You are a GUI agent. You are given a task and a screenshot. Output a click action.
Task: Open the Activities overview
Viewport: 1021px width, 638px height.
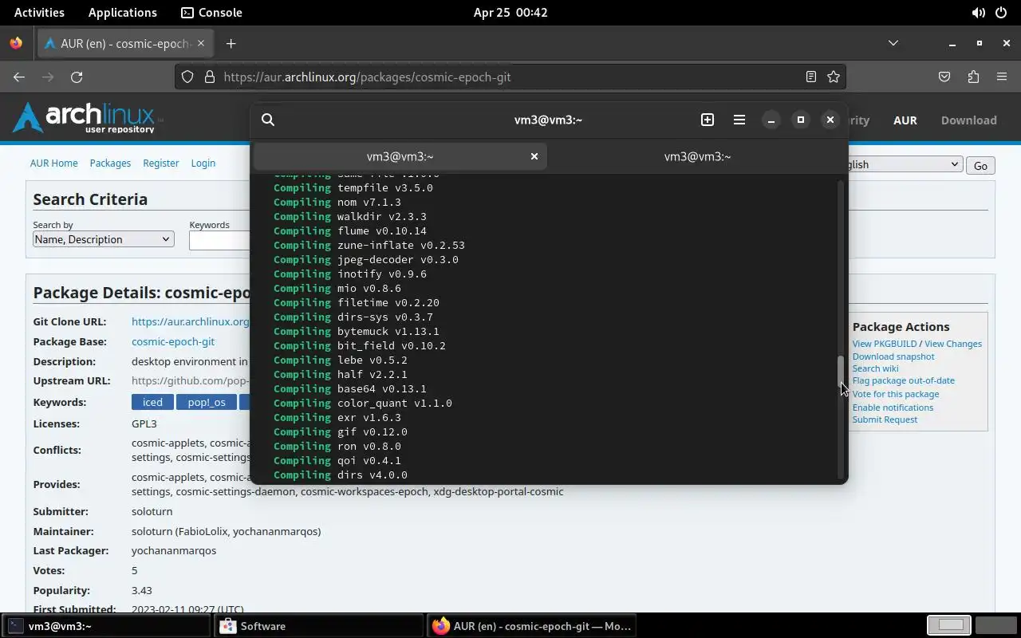click(39, 13)
